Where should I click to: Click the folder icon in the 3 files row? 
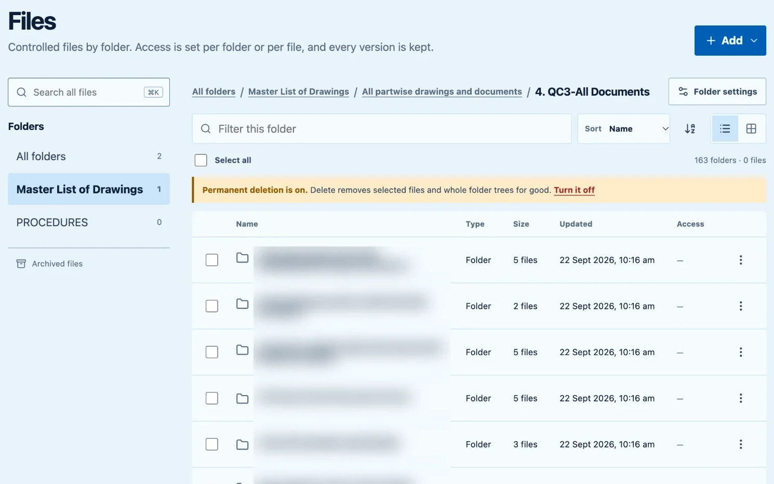click(242, 444)
